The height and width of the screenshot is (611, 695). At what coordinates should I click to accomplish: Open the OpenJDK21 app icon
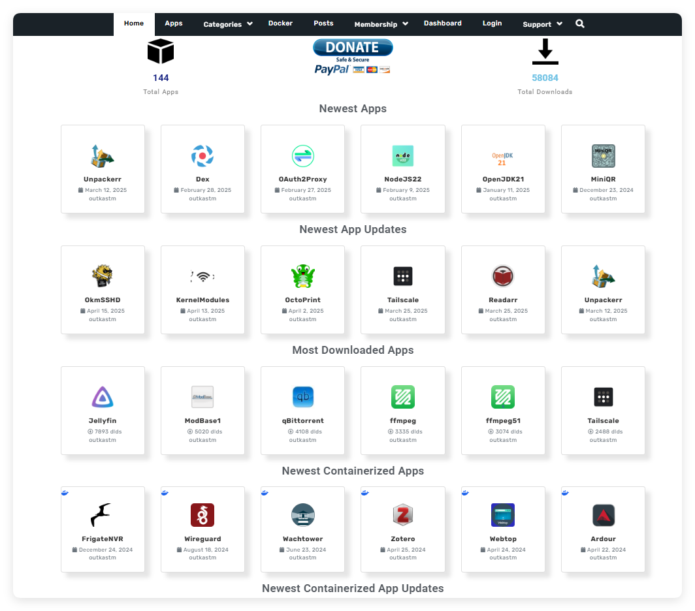[503, 159]
